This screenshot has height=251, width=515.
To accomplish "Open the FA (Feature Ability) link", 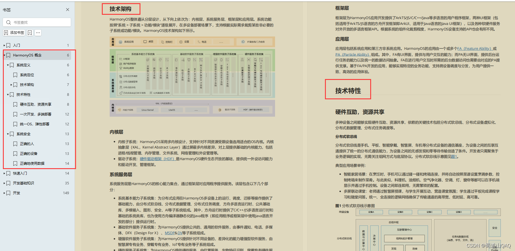I will pos(474,49).
